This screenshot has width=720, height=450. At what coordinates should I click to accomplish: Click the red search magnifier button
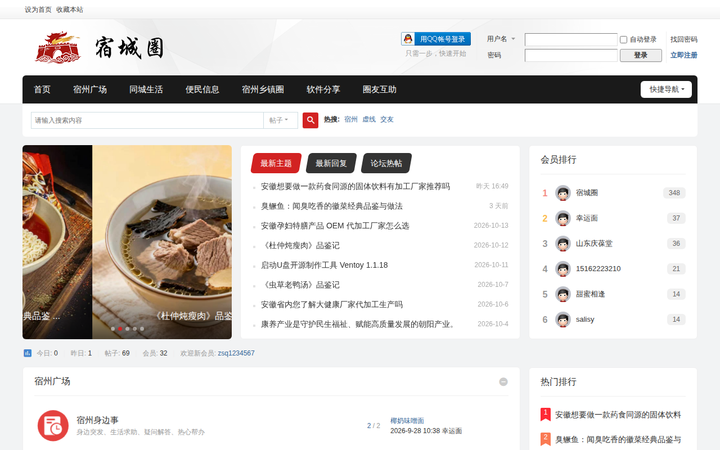[x=310, y=120]
